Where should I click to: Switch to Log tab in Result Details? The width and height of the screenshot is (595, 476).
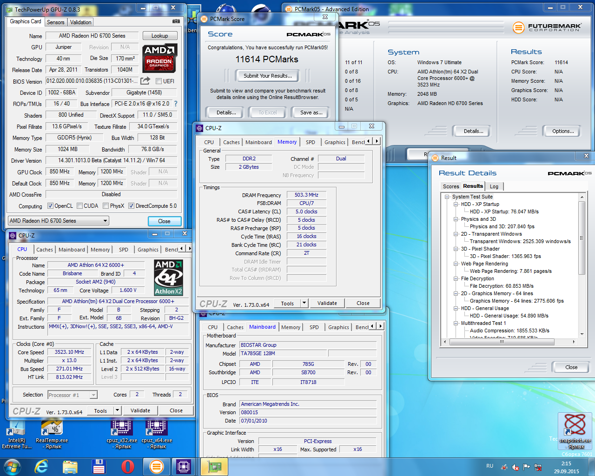[494, 186]
